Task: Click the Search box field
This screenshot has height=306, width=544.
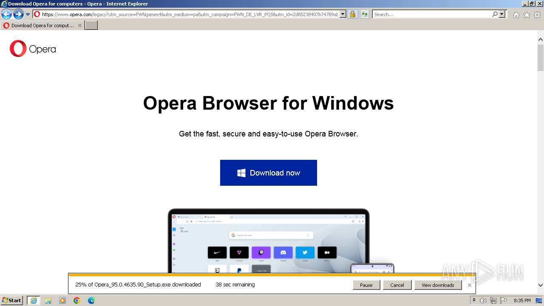Action: click(432, 14)
